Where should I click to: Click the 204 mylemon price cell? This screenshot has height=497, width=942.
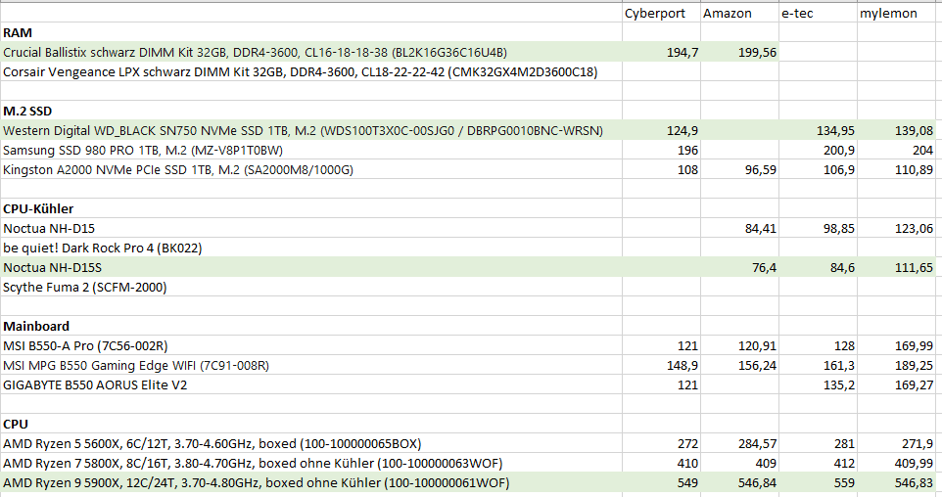click(896, 150)
